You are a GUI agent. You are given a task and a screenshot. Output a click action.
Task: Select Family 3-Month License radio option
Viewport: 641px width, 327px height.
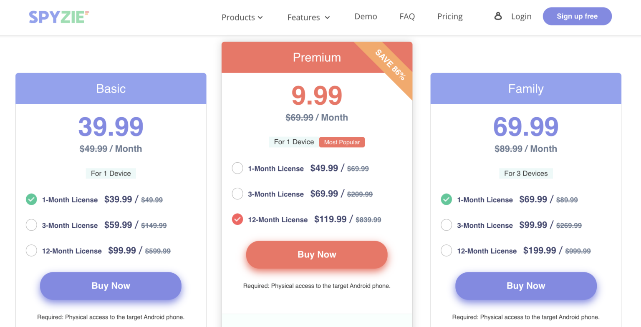click(447, 225)
